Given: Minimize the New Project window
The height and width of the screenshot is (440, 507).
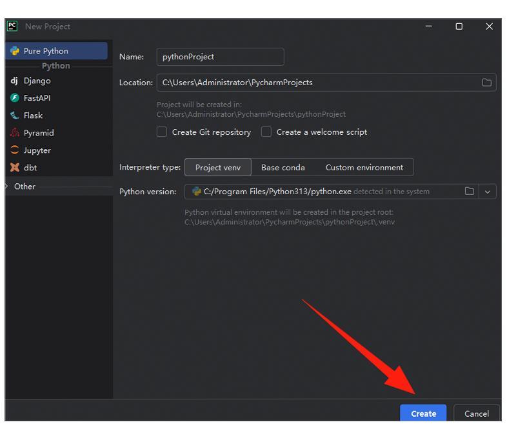Looking at the screenshot, I should [x=429, y=26].
